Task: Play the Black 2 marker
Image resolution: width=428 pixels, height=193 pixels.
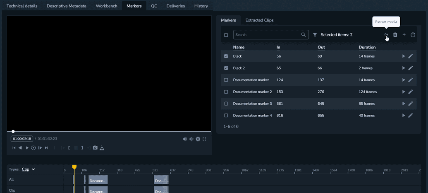Action: pyautogui.click(x=404, y=68)
